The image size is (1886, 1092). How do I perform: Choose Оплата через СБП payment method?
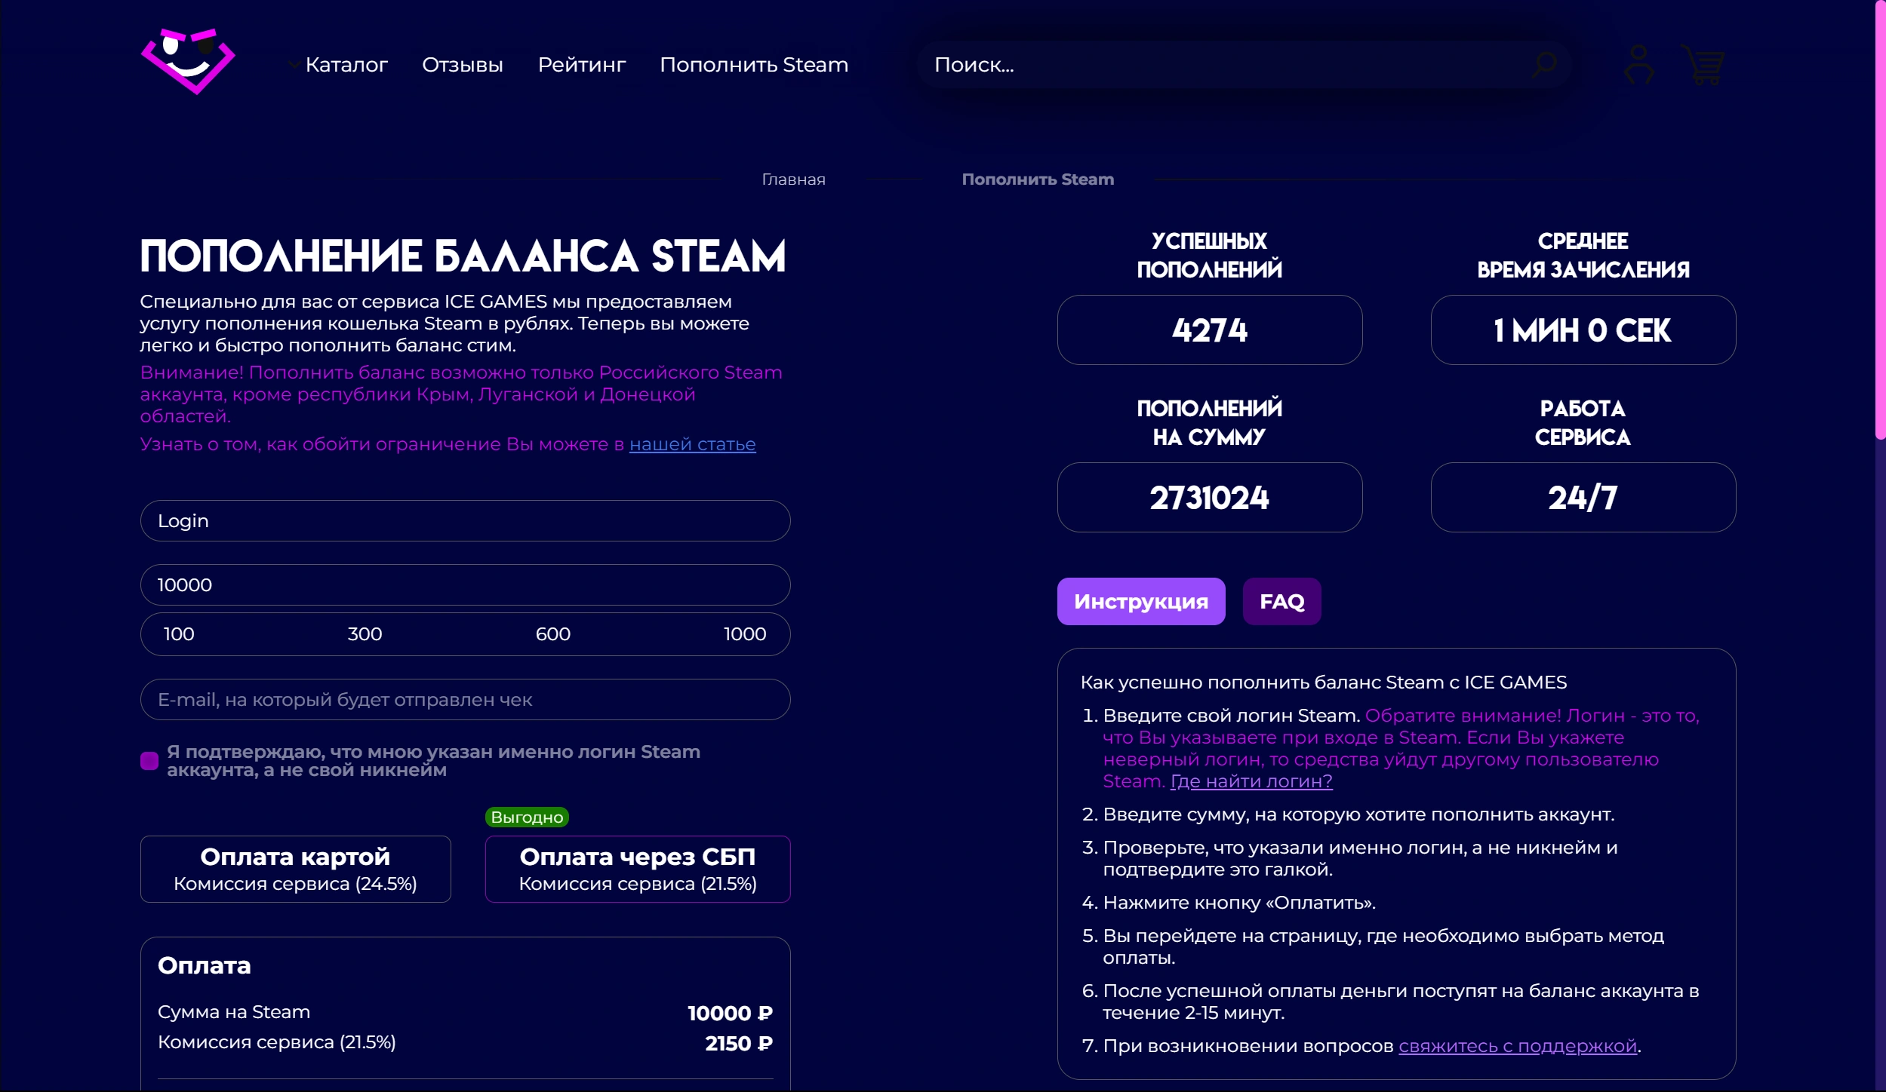(x=638, y=869)
